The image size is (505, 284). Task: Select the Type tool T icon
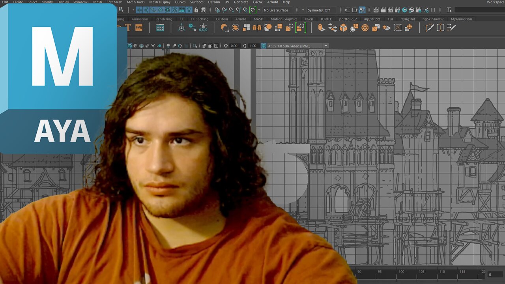coord(128,28)
